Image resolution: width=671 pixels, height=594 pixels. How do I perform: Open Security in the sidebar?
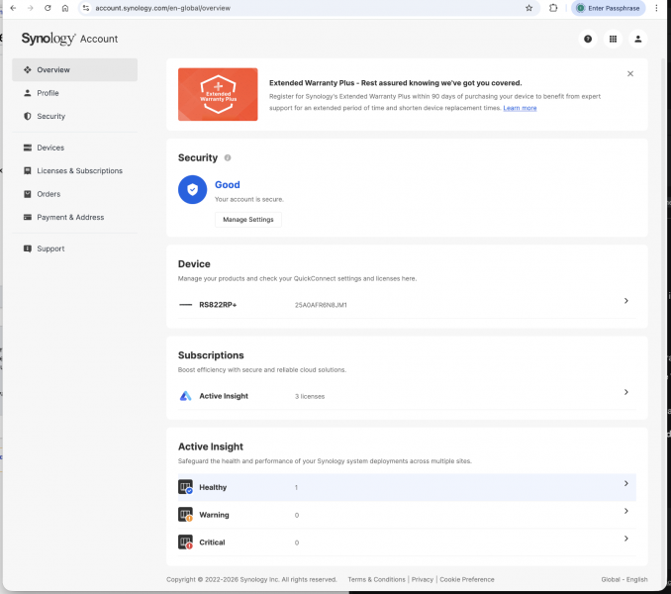tap(74, 116)
